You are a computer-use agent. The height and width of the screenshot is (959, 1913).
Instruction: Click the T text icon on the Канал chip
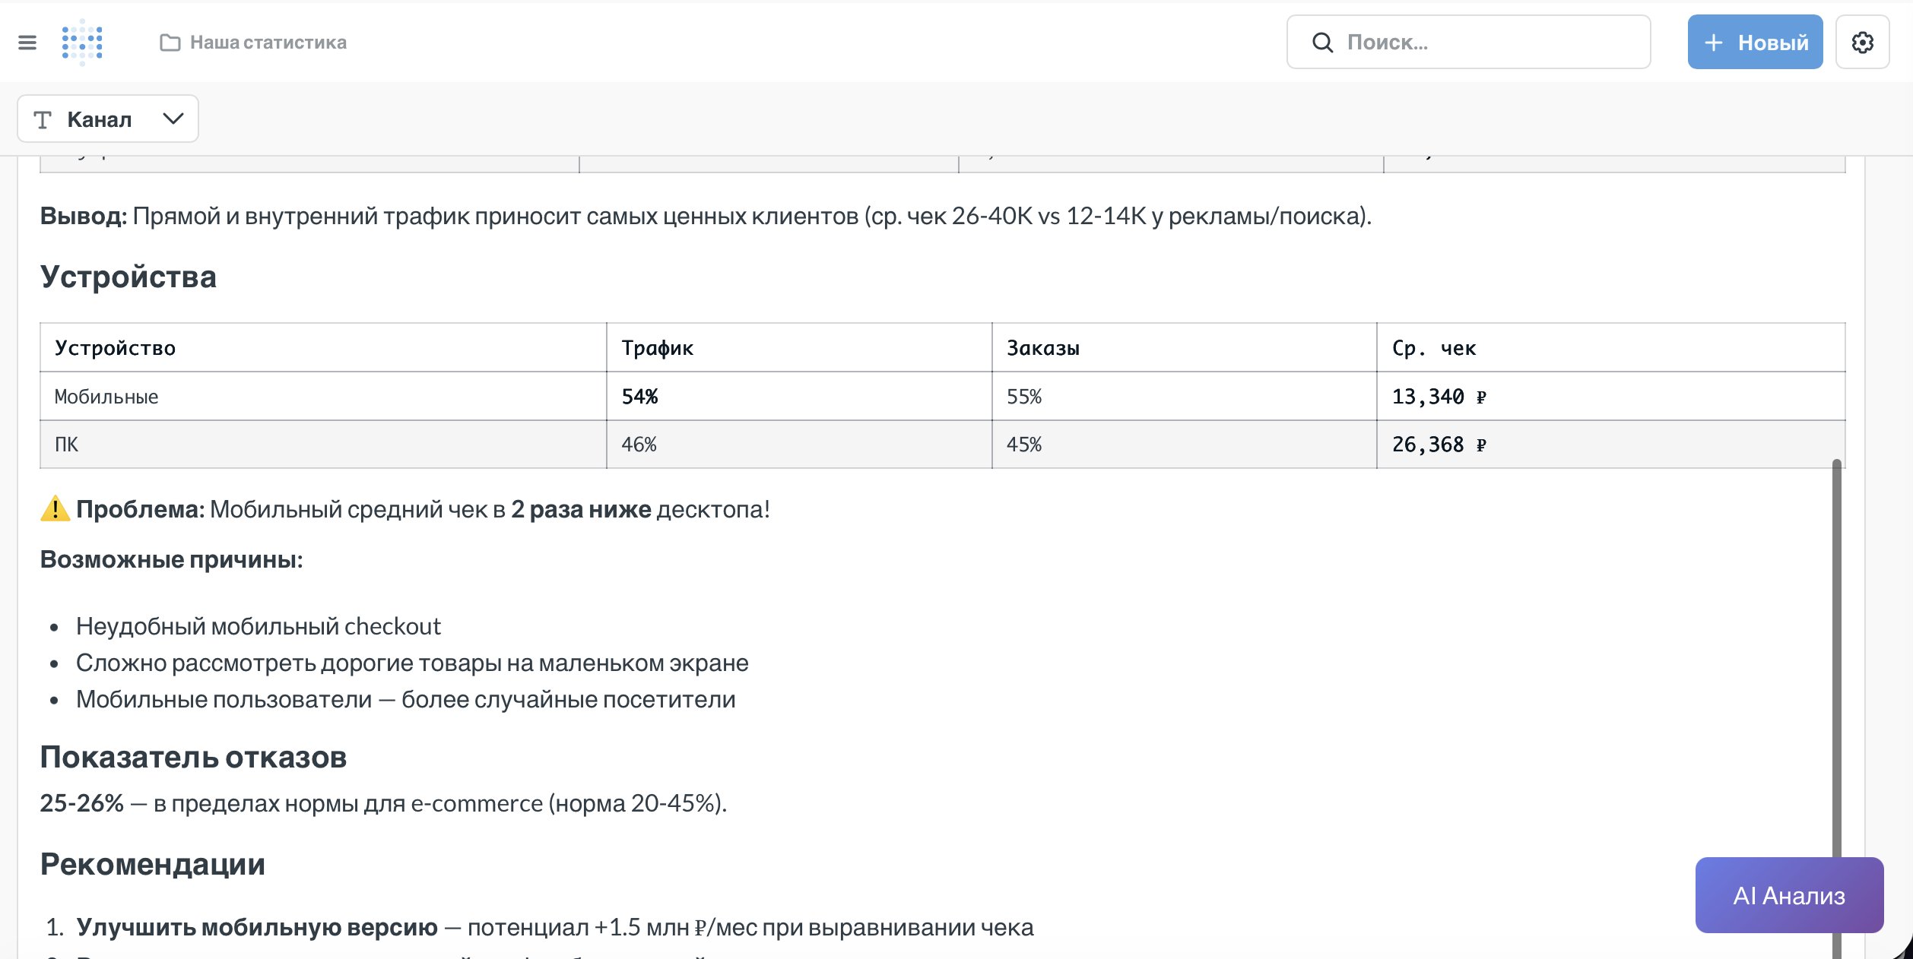43,119
